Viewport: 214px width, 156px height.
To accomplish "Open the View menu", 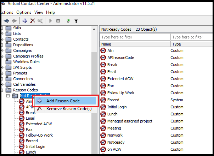I will click(x=39, y=12).
